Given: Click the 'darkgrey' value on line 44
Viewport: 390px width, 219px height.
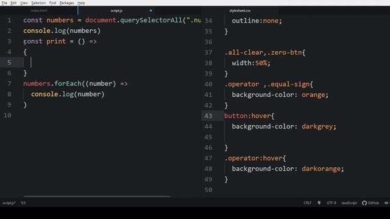Looking at the screenshot, I should (x=317, y=127).
